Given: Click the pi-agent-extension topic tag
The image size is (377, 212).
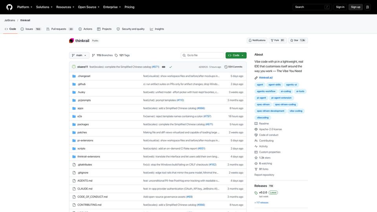Looking at the screenshot, I should [281, 98].
